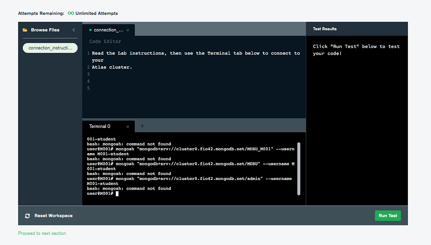Click the green unsaved dot on connection tab
431x245 pixels.
click(90, 30)
